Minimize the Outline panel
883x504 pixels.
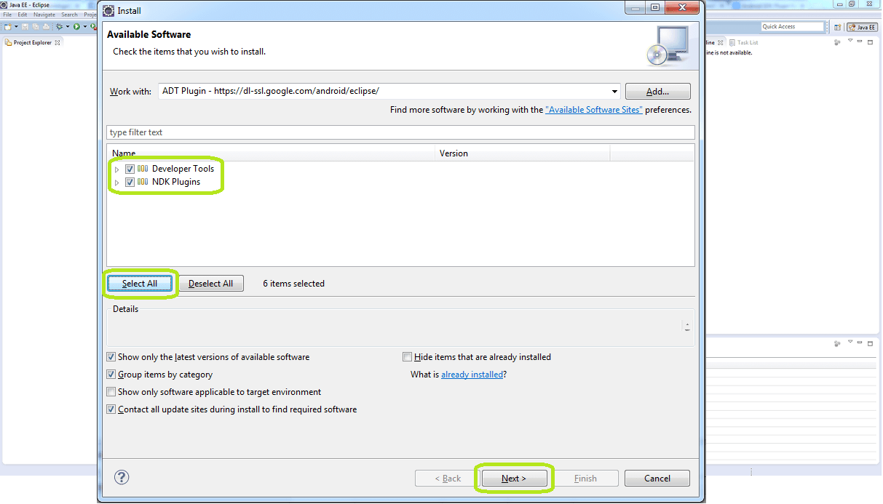pyautogui.click(x=860, y=41)
